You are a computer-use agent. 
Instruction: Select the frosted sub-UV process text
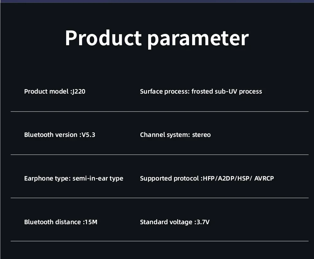click(x=226, y=92)
